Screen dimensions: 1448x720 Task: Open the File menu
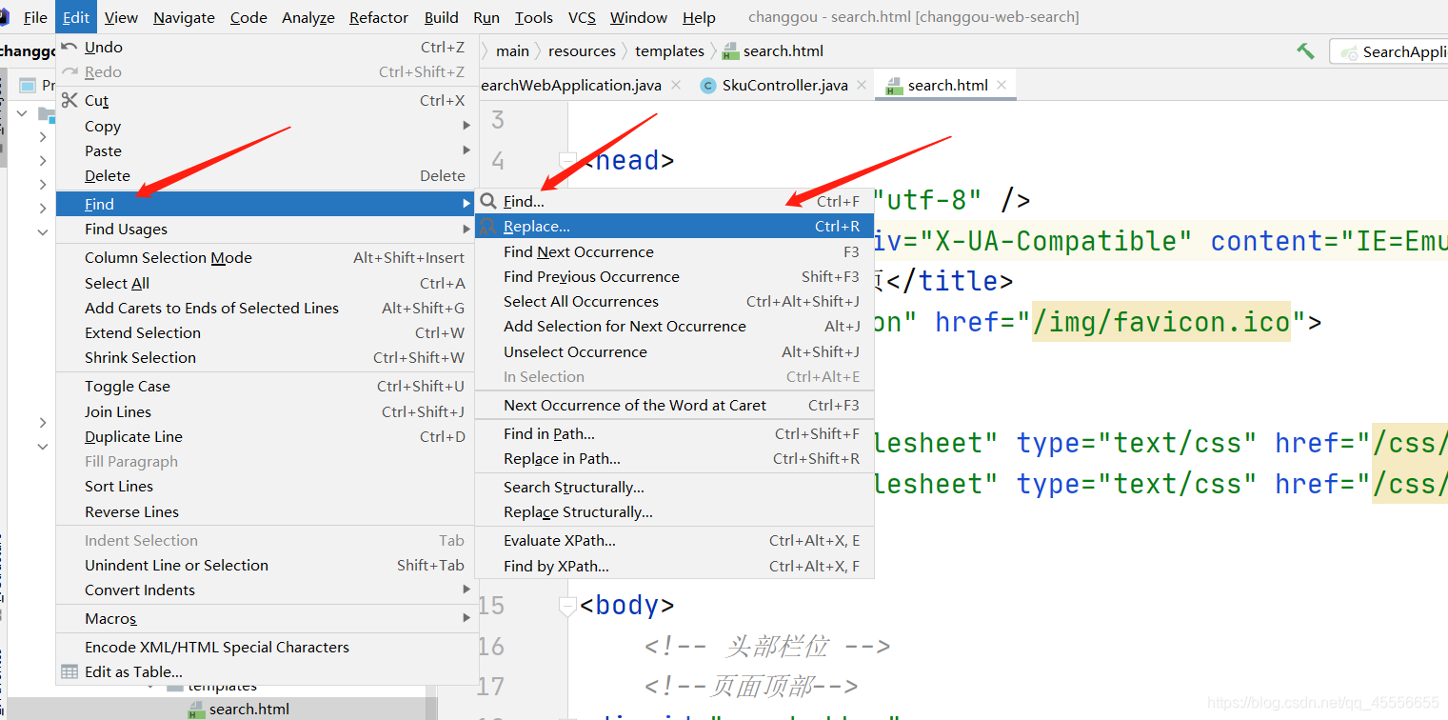coord(35,17)
